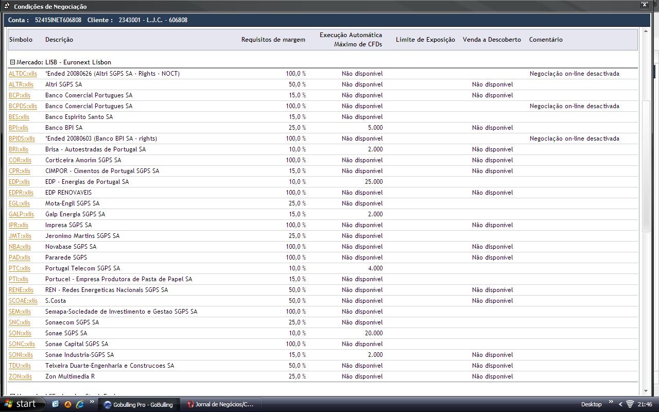Image resolution: width=659 pixels, height=412 pixels.
Task: Click the wireless network tray icon
Action: [630, 404]
